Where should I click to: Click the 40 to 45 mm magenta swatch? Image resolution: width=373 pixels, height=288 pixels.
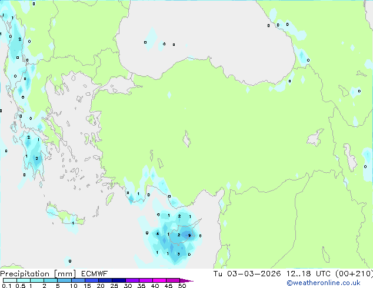coord(159,280)
